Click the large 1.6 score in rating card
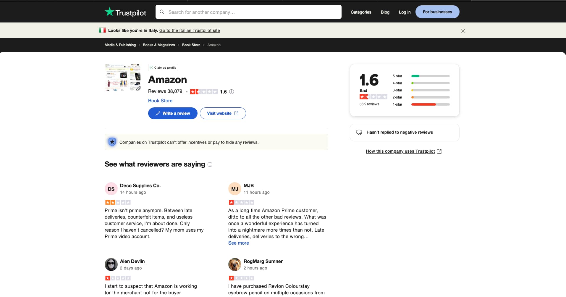Screen dimensions: 566x297 pyautogui.click(x=369, y=80)
